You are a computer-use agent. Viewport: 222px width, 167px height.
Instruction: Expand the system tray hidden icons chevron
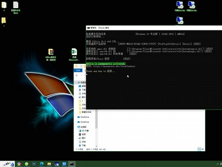coord(218,164)
